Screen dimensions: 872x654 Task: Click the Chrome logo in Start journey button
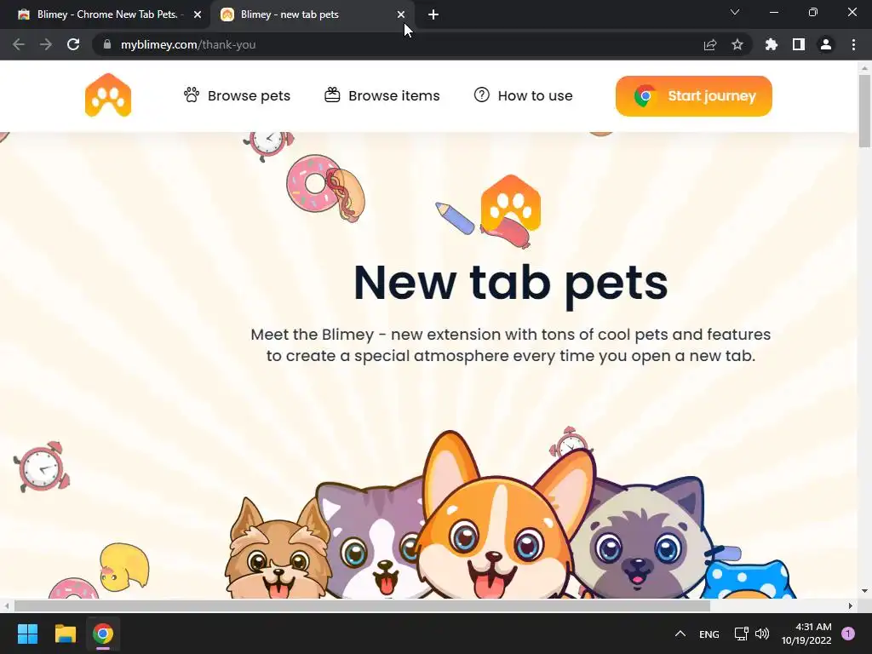645,96
